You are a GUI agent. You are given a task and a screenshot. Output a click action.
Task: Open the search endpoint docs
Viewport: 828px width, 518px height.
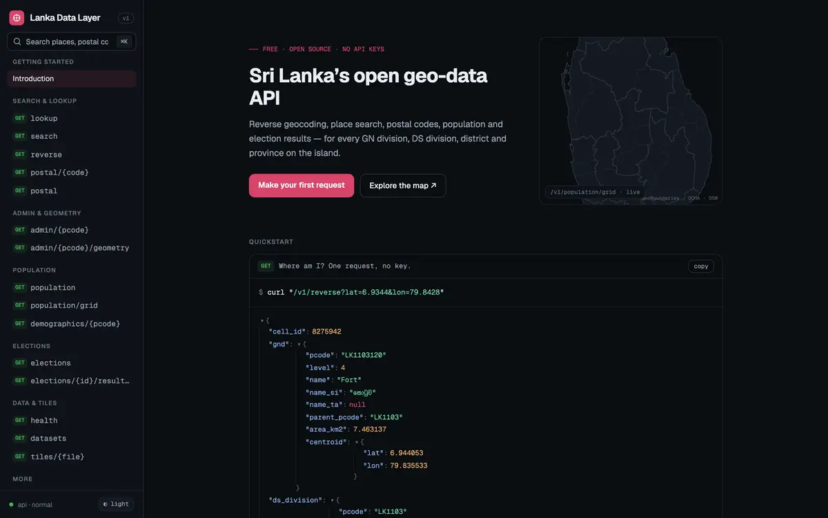pos(72,136)
